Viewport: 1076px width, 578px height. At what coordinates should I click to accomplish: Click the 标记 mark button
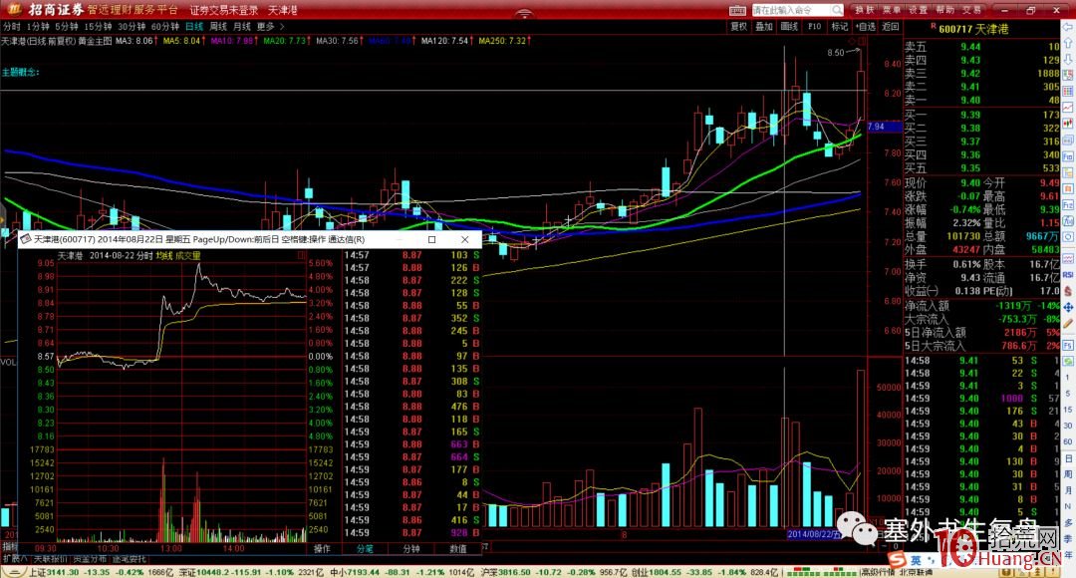(x=839, y=27)
